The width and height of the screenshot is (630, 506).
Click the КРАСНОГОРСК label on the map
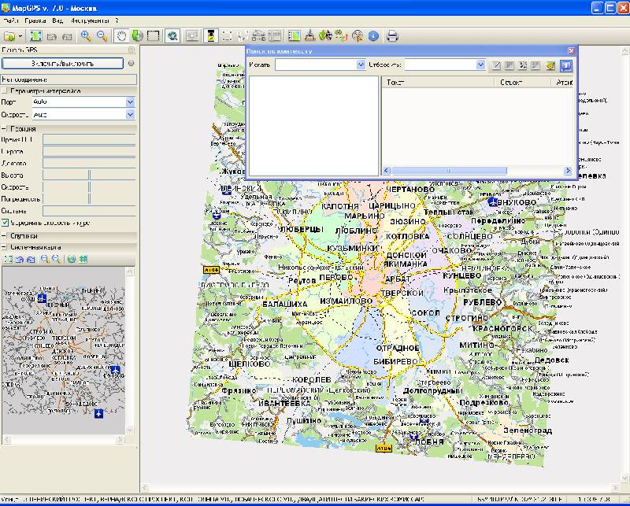[502, 328]
